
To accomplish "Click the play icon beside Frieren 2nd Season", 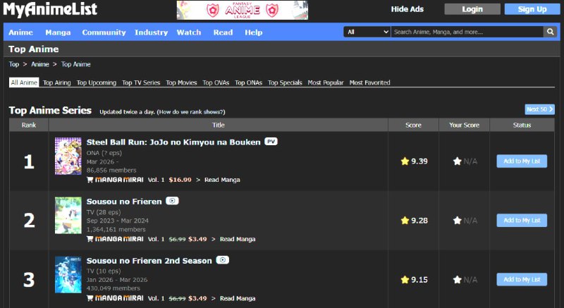I will tap(222, 260).
